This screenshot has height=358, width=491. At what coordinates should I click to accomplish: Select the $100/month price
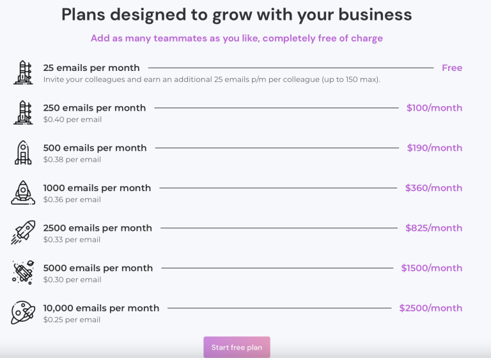click(434, 108)
